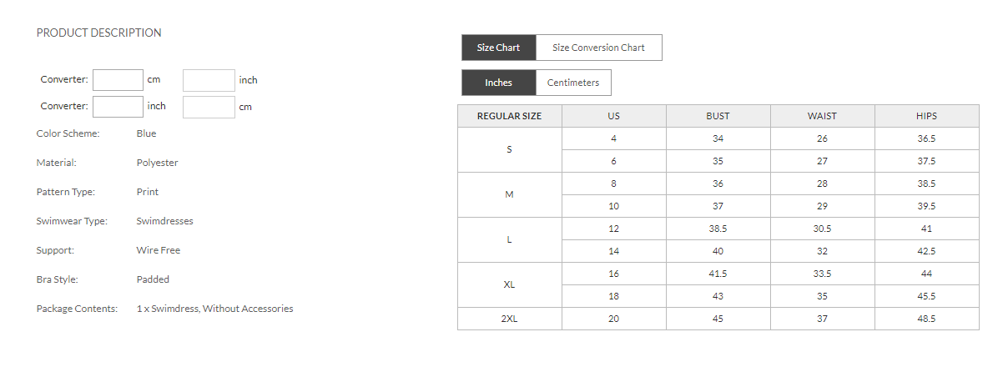Click the BUST column header
This screenshot has width=1003, height=367.
718,116
